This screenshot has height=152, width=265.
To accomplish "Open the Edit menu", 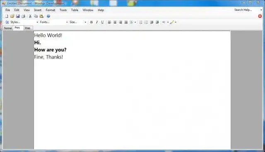I will (x=17, y=10).
